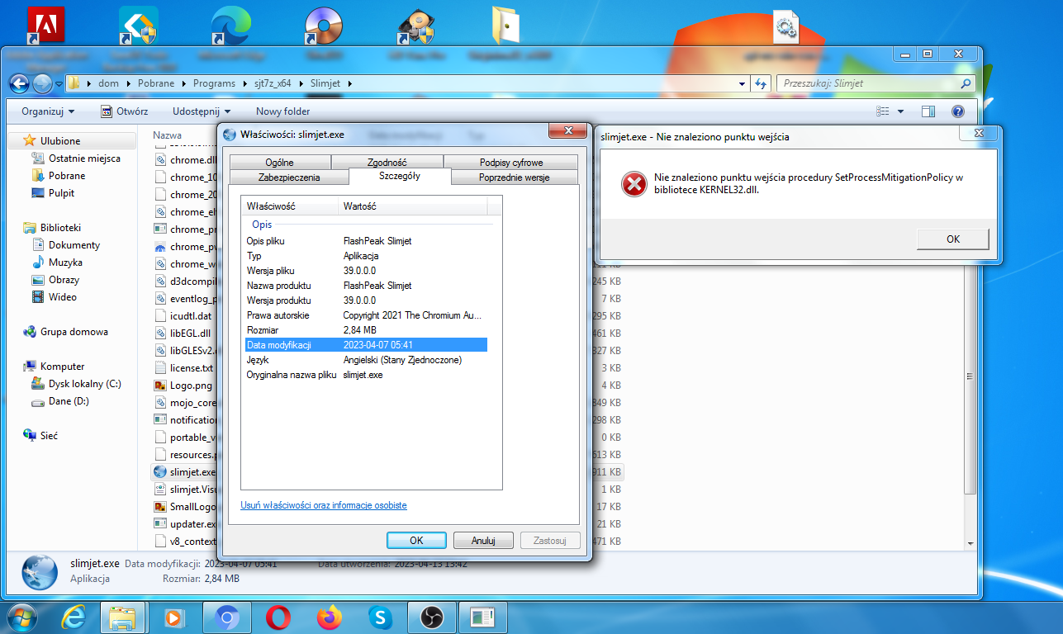1063x634 pixels.
Task: Open Explorer help question mark icon
Action: coord(958,111)
